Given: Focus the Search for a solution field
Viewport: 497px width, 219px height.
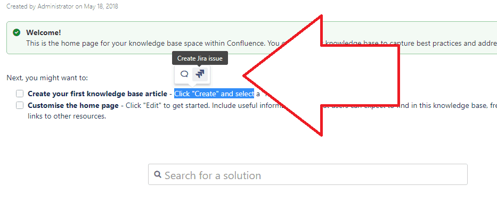Looking at the screenshot, I should tap(308, 174).
